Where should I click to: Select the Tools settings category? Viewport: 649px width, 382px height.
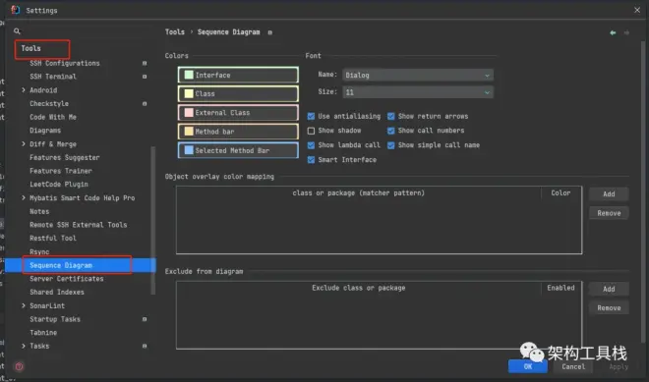(31, 48)
